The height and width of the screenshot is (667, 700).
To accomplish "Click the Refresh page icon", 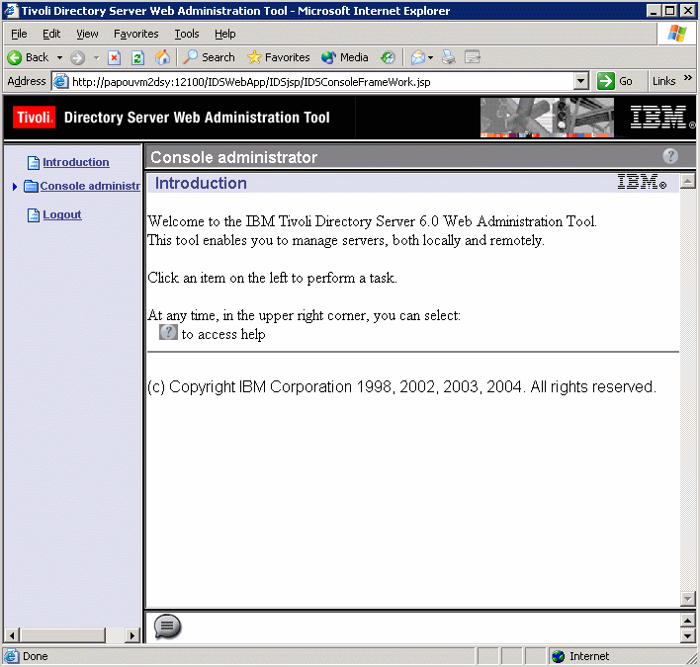I will point(138,57).
